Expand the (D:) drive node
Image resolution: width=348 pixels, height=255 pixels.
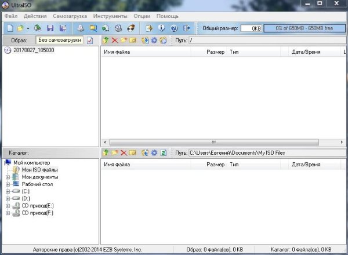8,198
